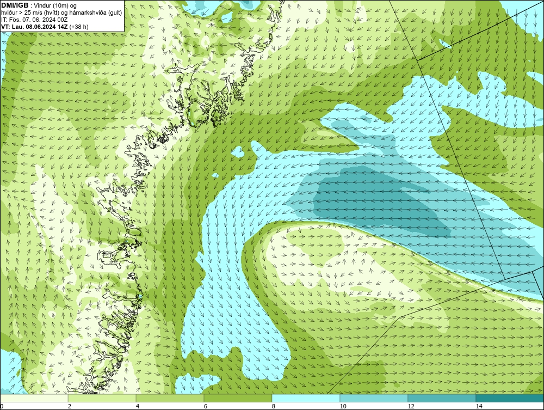The height and width of the screenshot is (410, 544).
Task: Click the 8-10 m/s light cyan legend swatch
Action: point(306,398)
